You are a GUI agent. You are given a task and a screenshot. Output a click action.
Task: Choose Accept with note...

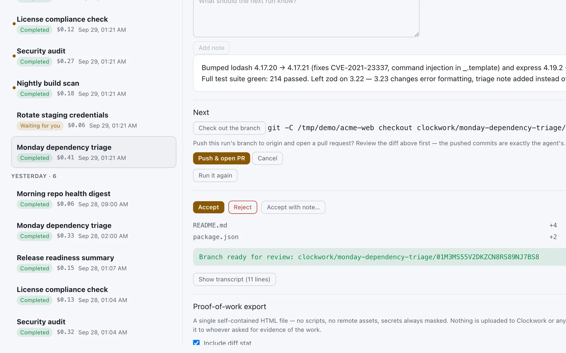coord(293,207)
